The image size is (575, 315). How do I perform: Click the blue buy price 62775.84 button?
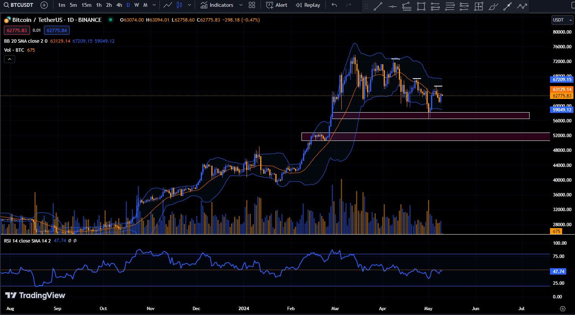[57, 30]
